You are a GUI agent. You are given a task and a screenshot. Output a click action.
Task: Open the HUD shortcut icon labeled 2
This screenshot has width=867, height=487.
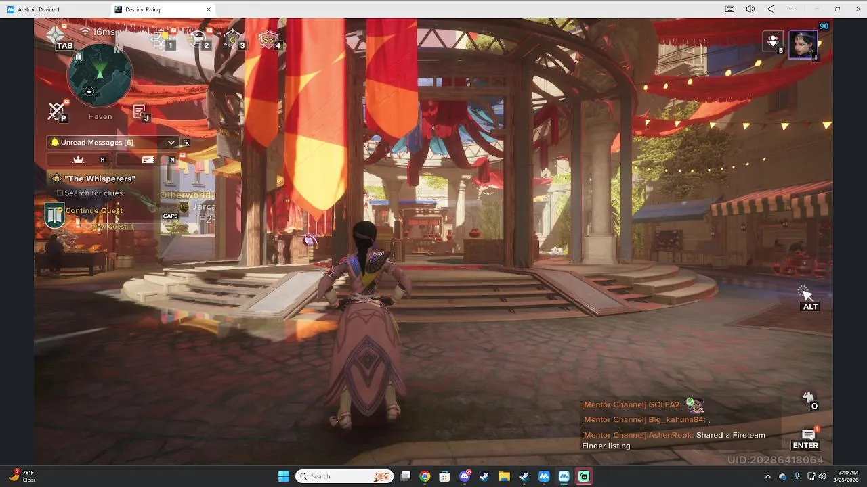[x=197, y=40]
